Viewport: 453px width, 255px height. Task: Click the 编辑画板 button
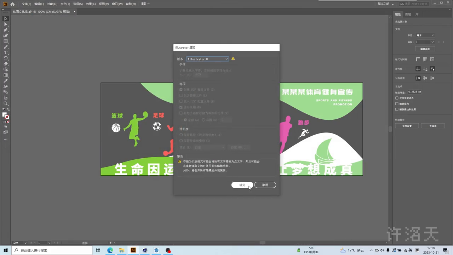pos(425,49)
